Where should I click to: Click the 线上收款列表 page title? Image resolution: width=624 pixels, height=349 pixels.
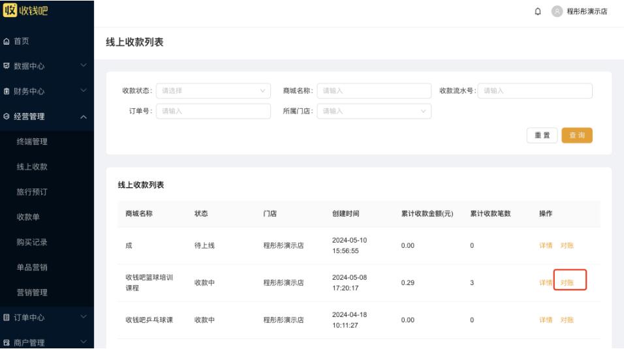tap(134, 42)
